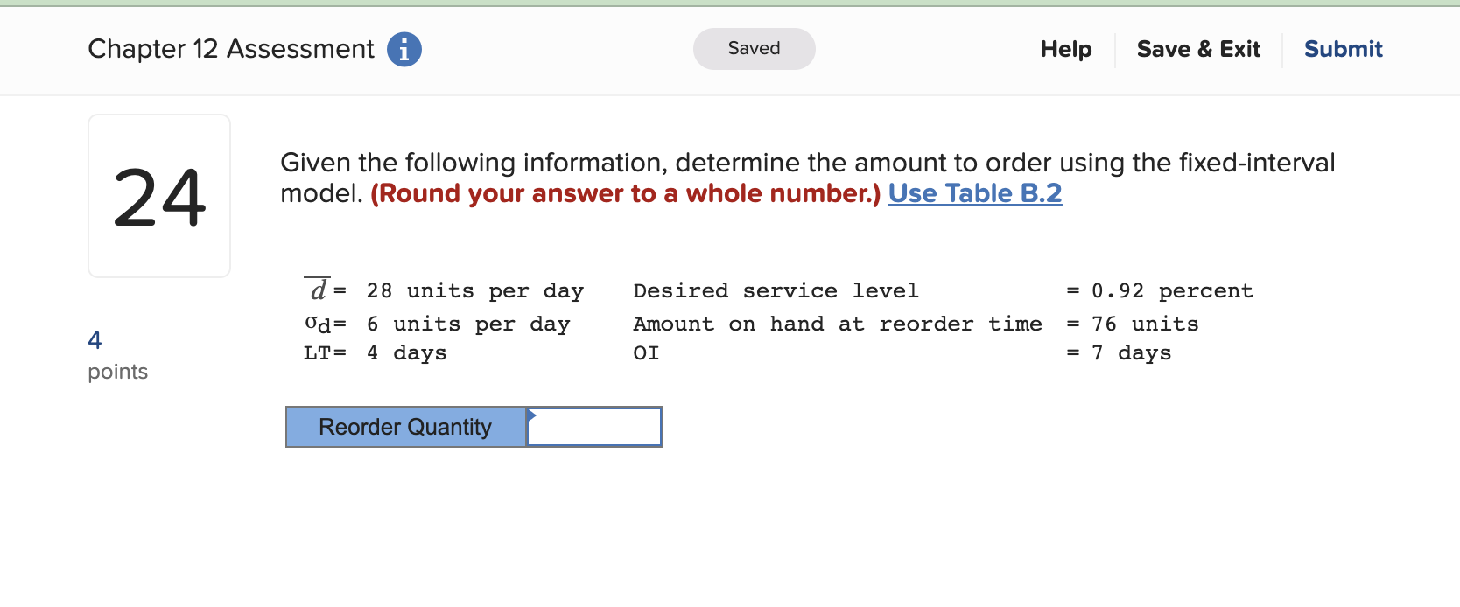The width and height of the screenshot is (1460, 607).
Task: Open the Use Table B.2 reference link
Action: click(x=974, y=193)
